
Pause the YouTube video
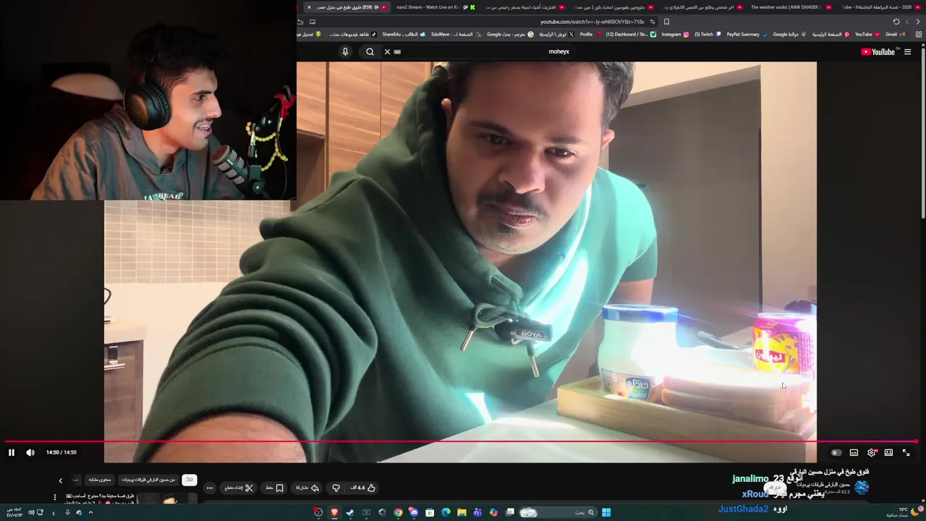pos(11,452)
